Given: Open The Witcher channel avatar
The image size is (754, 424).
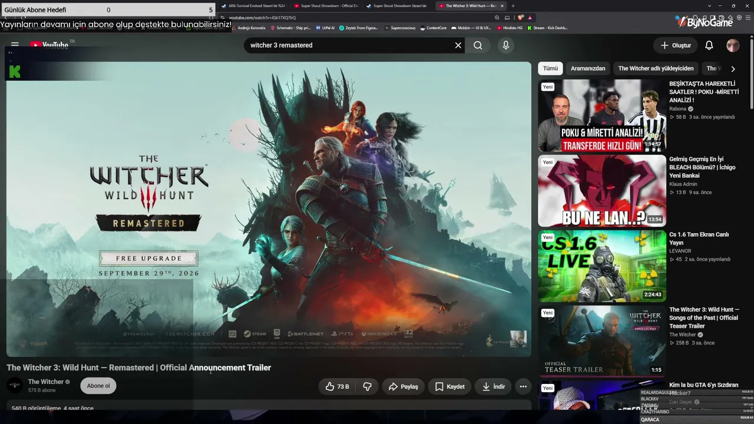Looking at the screenshot, I should (15, 386).
